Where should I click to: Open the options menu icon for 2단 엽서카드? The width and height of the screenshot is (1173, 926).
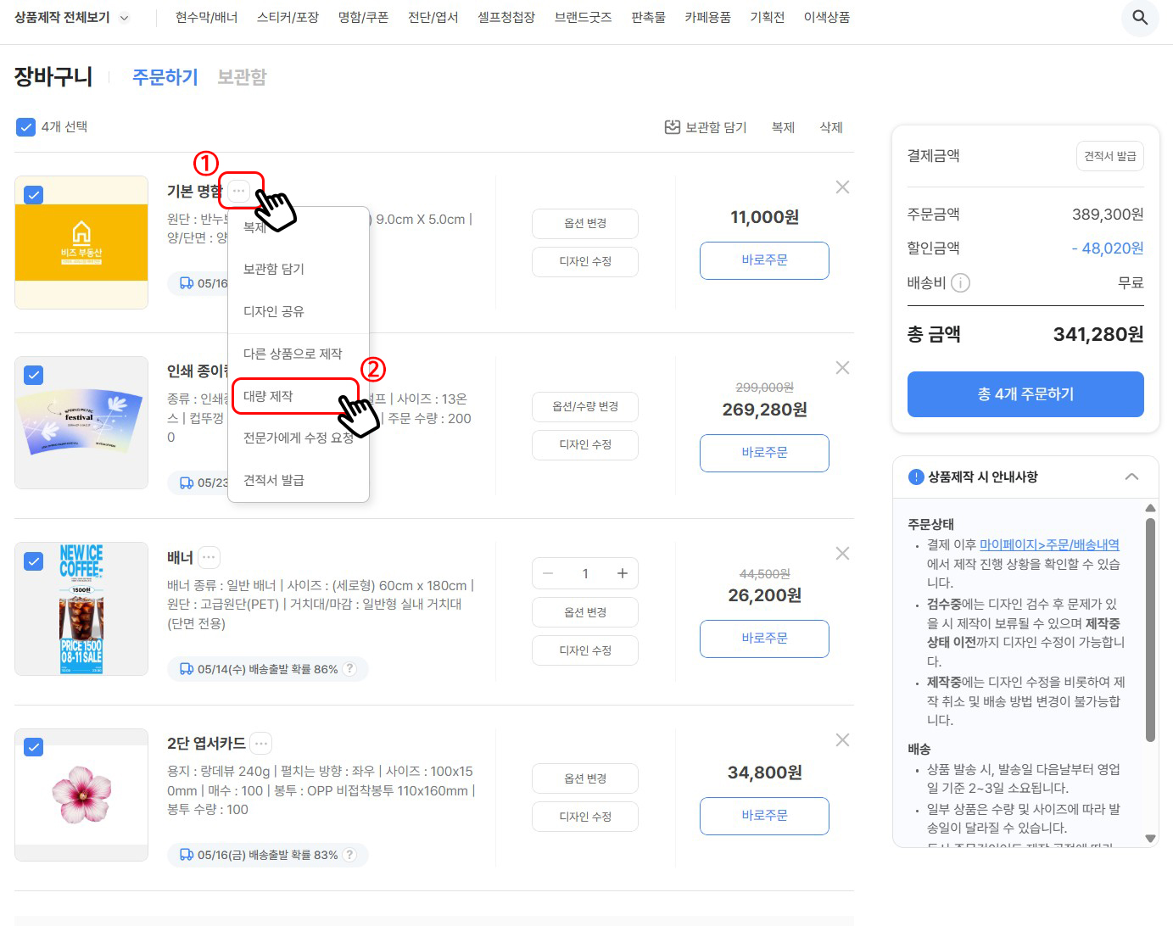click(x=261, y=743)
